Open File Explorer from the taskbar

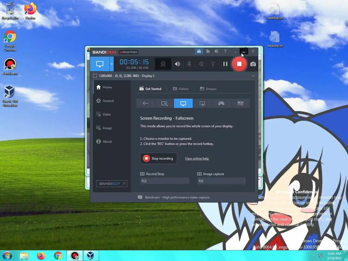pos(24,256)
